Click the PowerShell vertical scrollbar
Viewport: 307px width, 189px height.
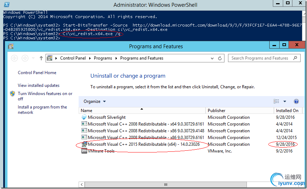tap(304, 26)
